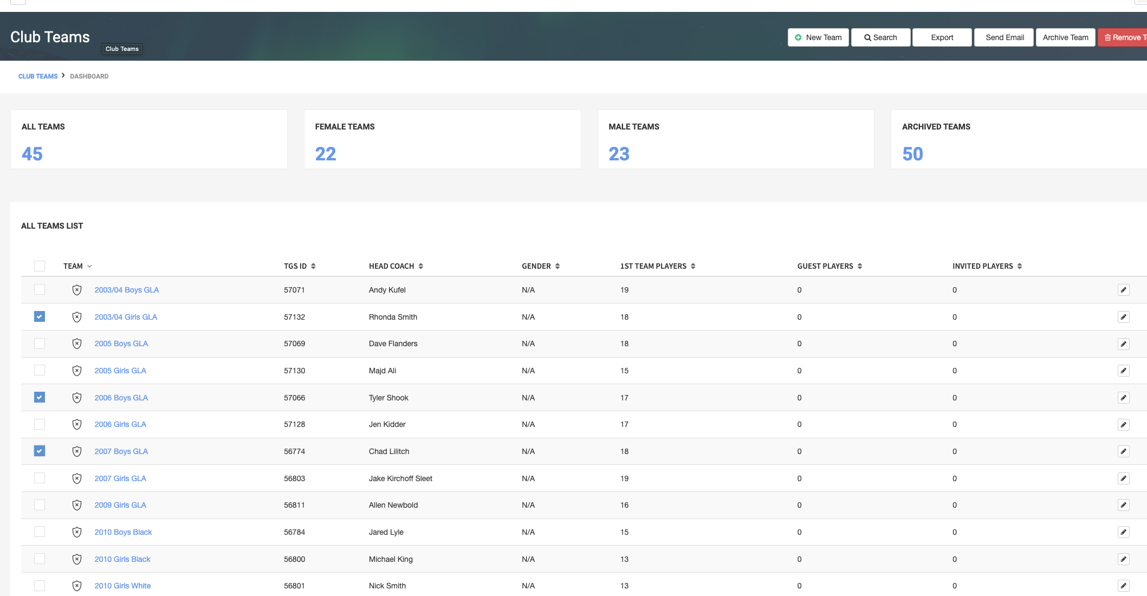
Task: Click the Search button in header
Action: tap(880, 37)
